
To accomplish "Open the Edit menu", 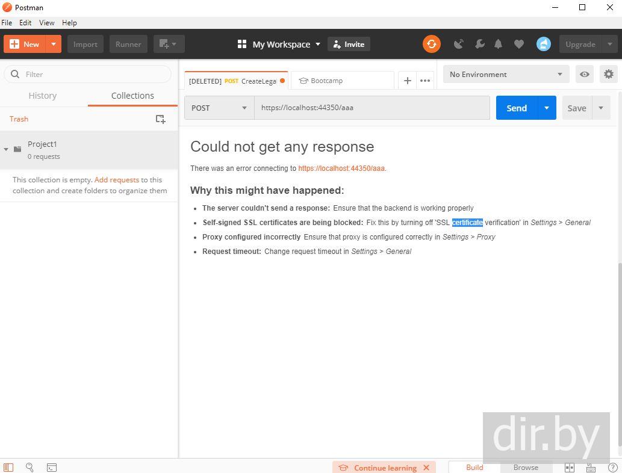I will pos(25,22).
